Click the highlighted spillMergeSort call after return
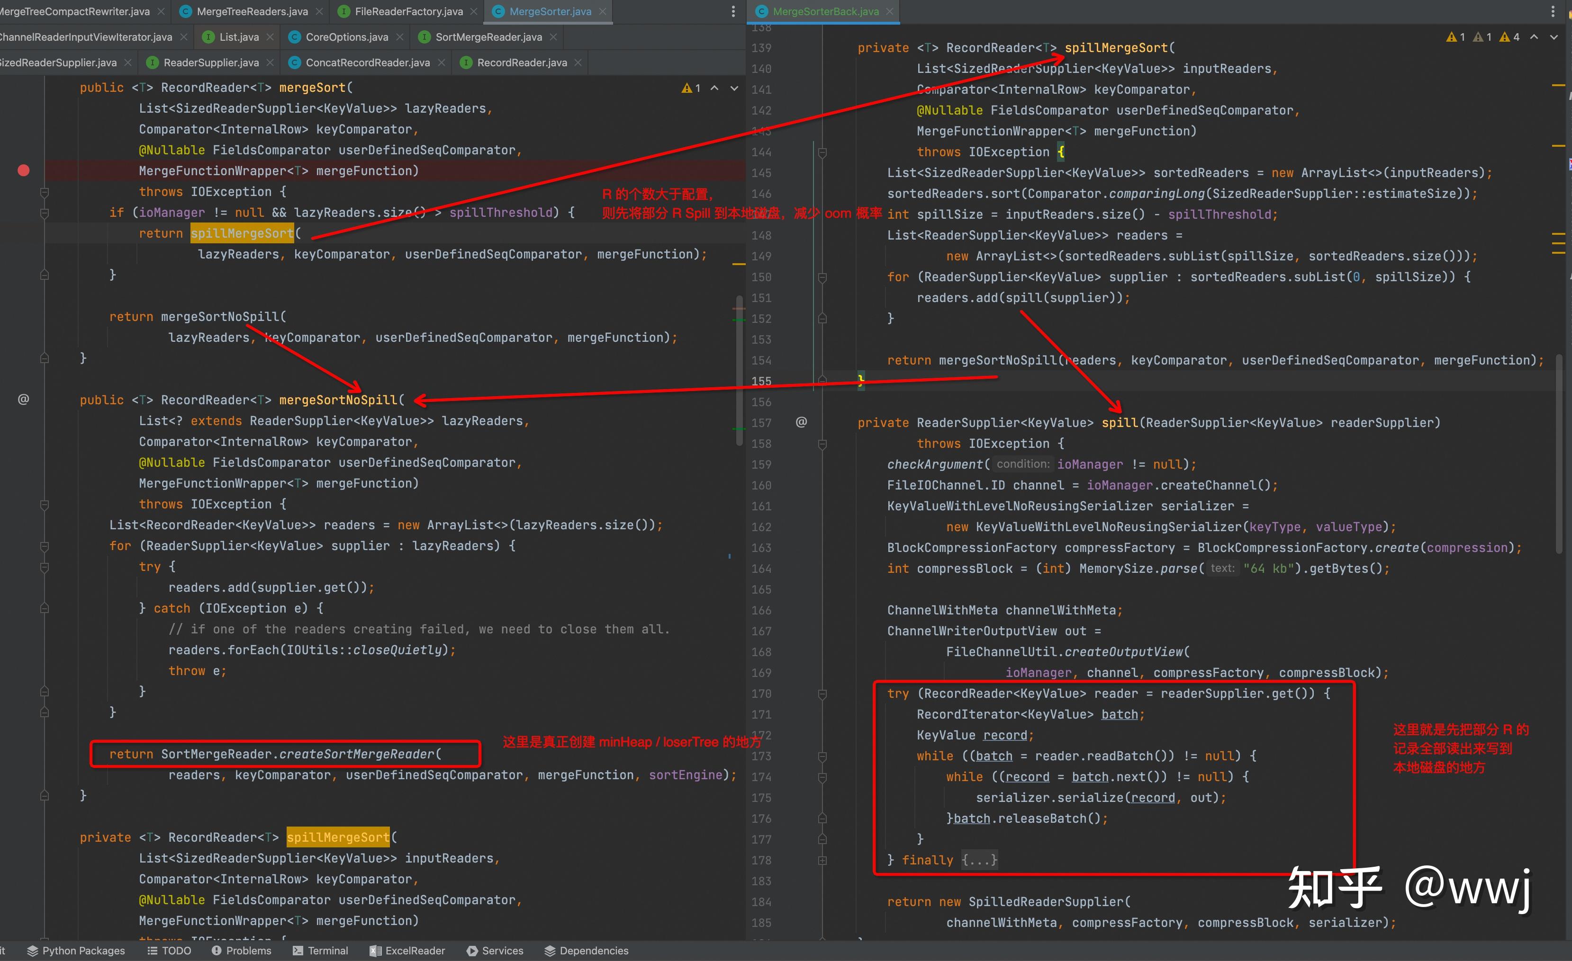Image resolution: width=1572 pixels, height=961 pixels. coord(242,233)
